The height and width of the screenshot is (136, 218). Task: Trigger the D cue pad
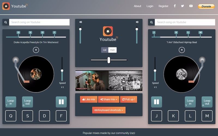(x=44, y=116)
